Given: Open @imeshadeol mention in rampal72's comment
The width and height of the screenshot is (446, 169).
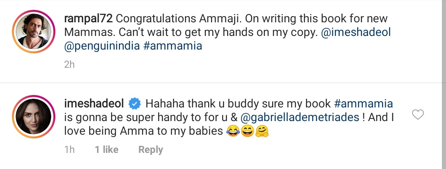Looking at the screenshot, I should point(356,32).
